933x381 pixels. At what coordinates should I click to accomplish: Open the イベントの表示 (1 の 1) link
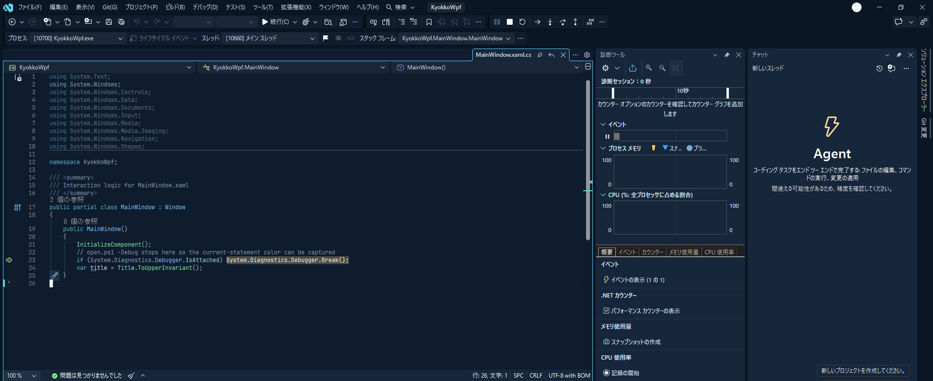click(638, 280)
